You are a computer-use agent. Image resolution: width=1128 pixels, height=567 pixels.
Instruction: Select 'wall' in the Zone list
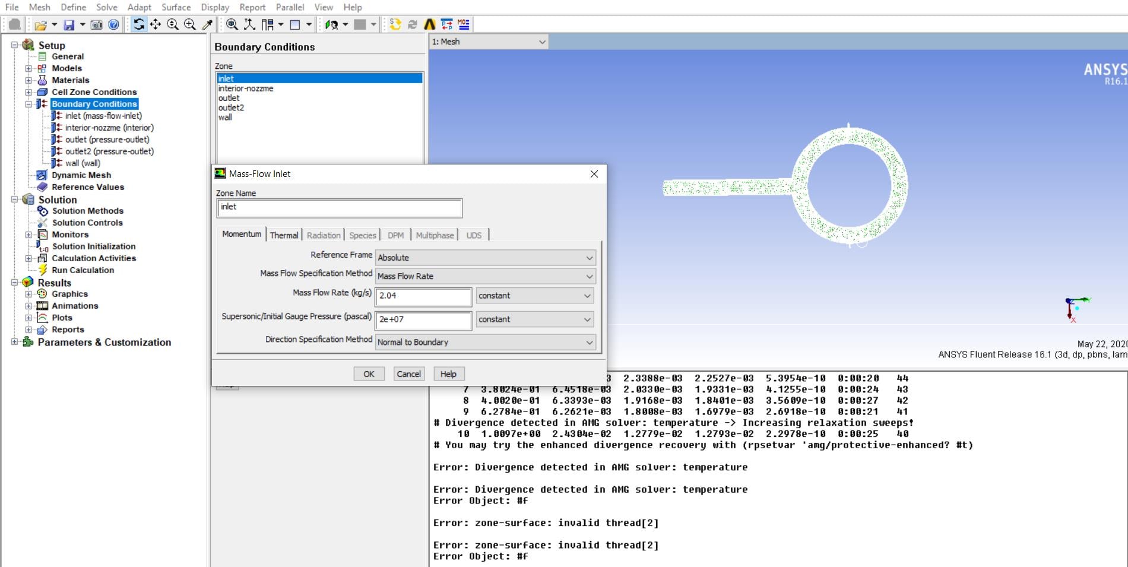[x=319, y=118]
